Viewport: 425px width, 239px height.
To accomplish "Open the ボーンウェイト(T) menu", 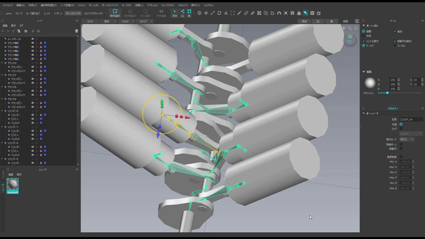I will pyautogui.click(x=110, y=5).
